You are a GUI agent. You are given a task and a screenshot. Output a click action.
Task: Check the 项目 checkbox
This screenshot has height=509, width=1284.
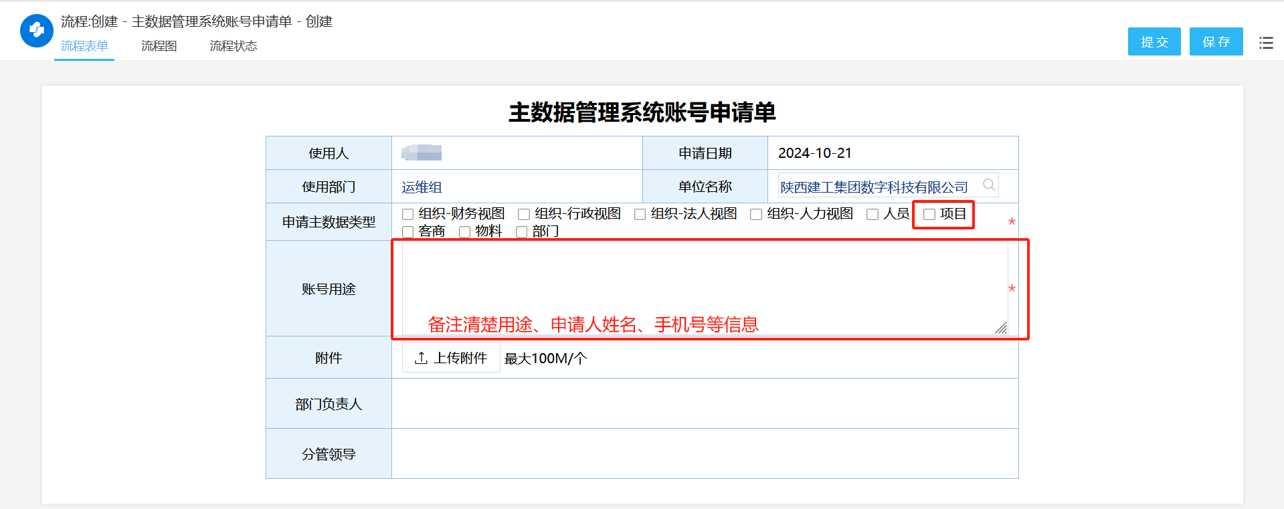click(x=929, y=214)
